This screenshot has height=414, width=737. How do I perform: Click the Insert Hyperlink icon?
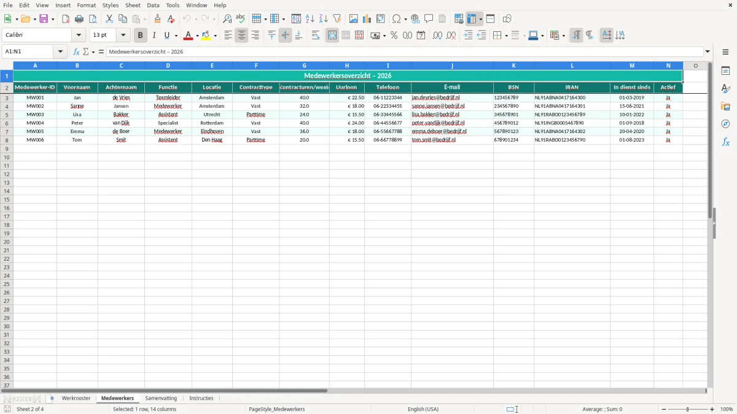pyautogui.click(x=416, y=19)
